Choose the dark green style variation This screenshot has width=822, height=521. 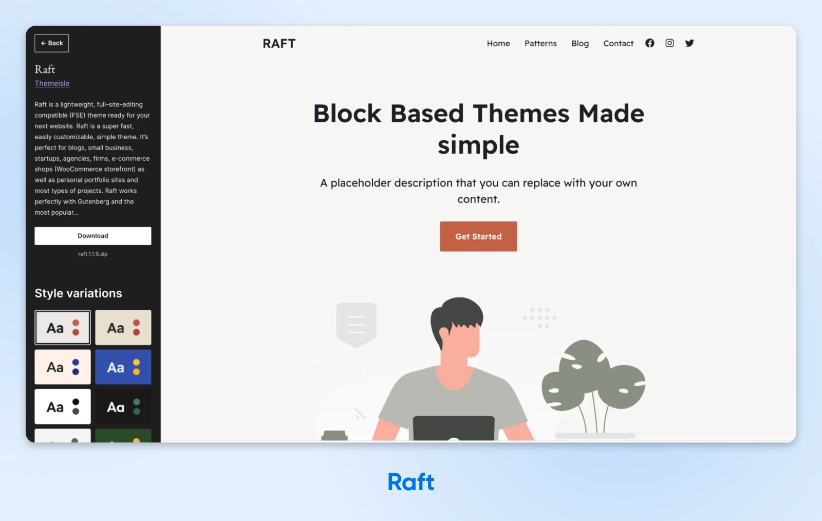tap(123, 436)
